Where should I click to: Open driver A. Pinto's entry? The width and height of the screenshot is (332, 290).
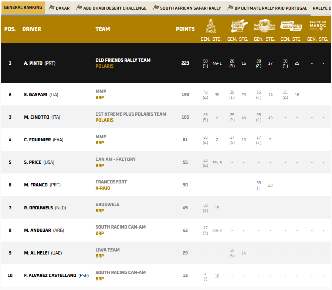33,63
